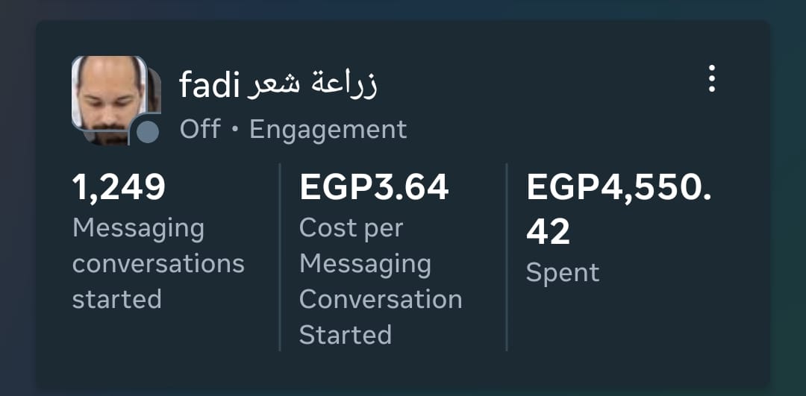The image size is (806, 396).
Task: Click the lowercase "conversations" word
Action: point(158,264)
